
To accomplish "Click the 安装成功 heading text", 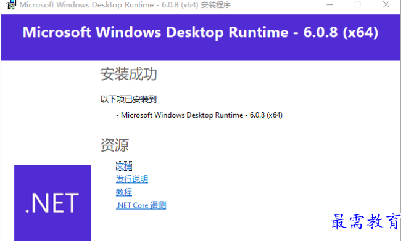I will click(129, 74).
